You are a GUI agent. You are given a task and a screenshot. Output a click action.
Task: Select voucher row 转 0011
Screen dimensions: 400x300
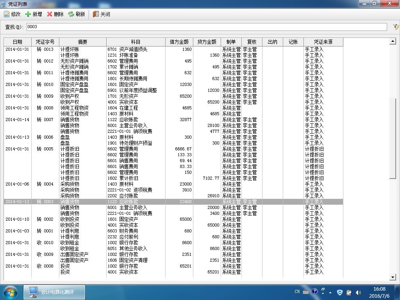pyautogui.click(x=173, y=73)
